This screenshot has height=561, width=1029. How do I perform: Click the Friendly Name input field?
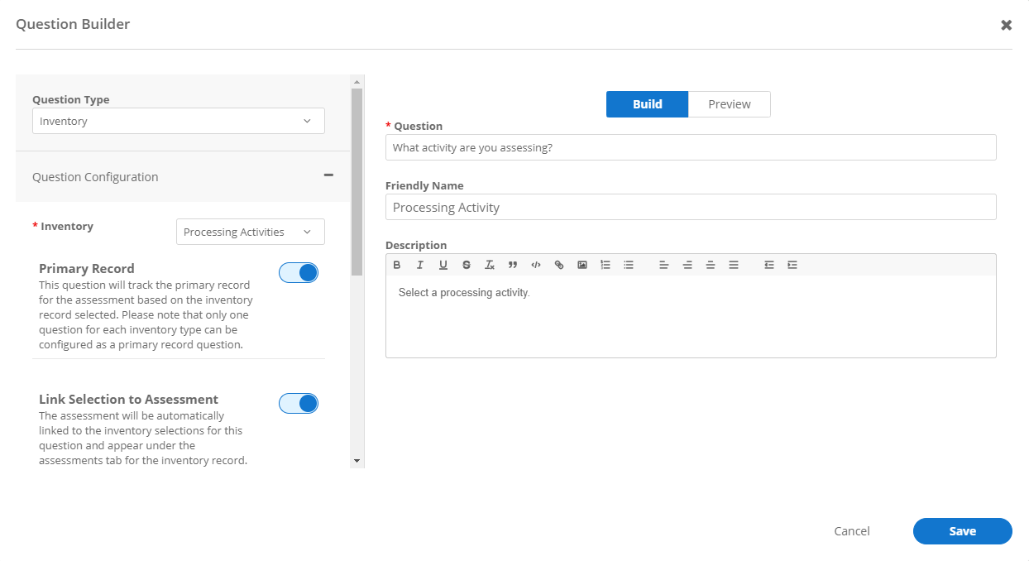coord(691,207)
